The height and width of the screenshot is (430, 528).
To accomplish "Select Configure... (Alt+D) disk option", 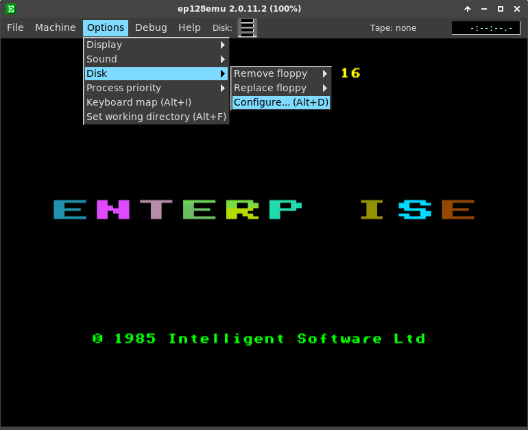I will click(x=281, y=102).
